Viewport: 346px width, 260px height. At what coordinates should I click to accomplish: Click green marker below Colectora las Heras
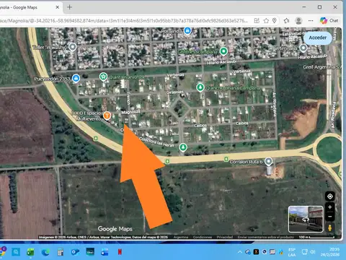click(183, 147)
